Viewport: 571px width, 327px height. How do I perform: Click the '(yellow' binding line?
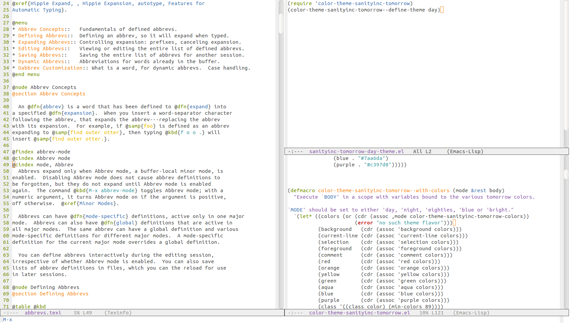coord(384,274)
